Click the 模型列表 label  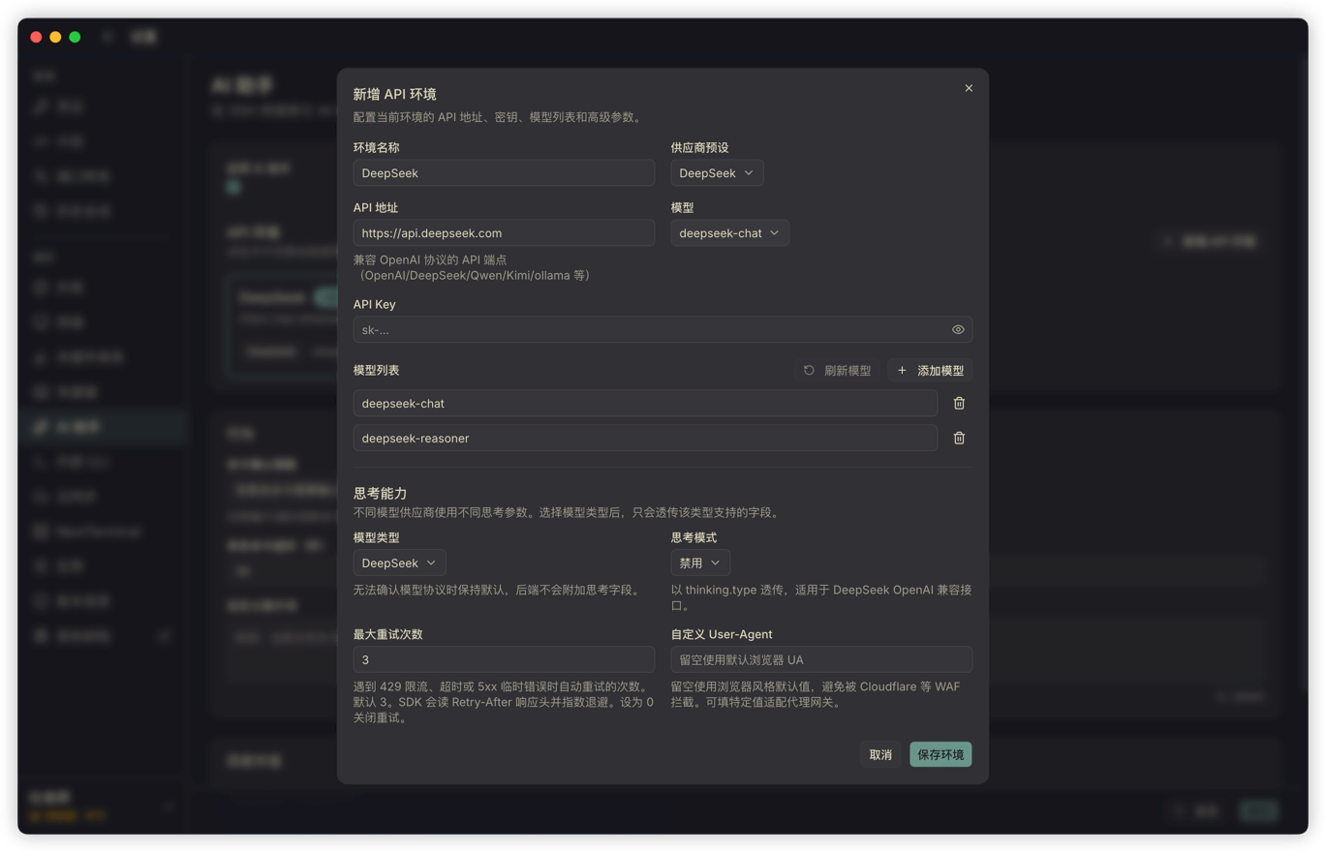coord(376,371)
